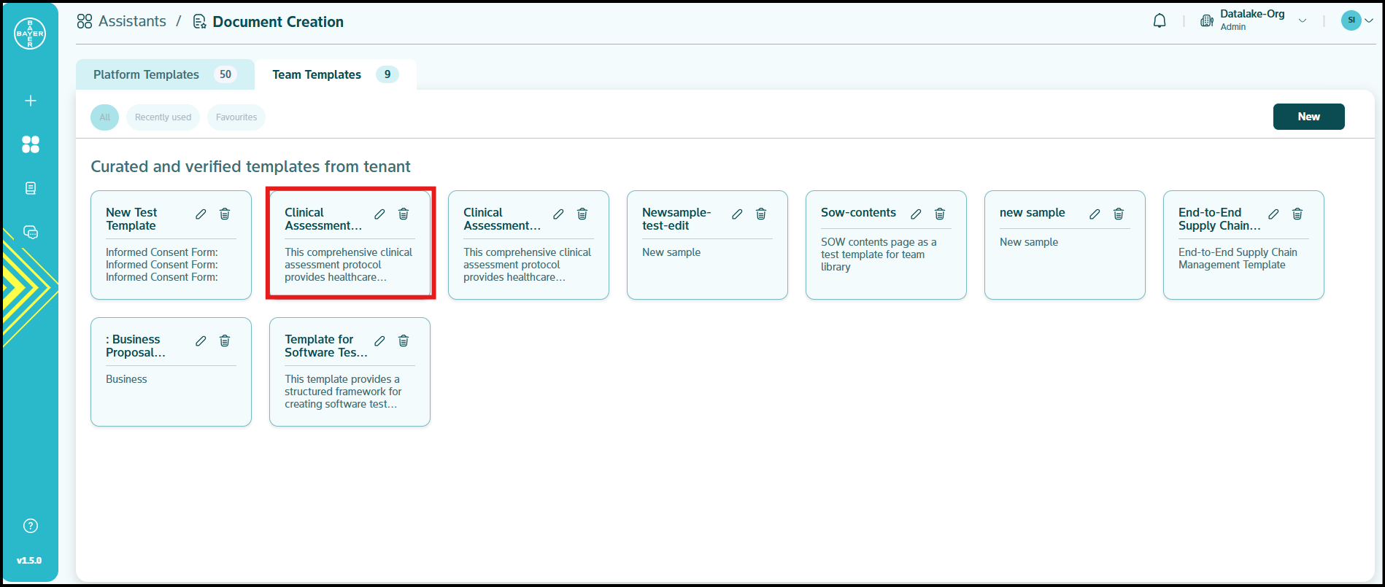Edit the New Test Template card
This screenshot has width=1385, height=587.
[x=201, y=214]
